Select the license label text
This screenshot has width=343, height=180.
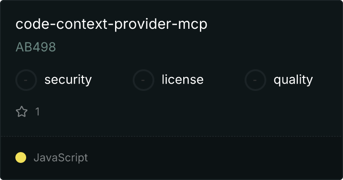coord(183,79)
